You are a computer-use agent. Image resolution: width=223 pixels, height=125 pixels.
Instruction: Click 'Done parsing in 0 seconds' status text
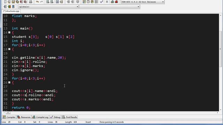coord(111,122)
